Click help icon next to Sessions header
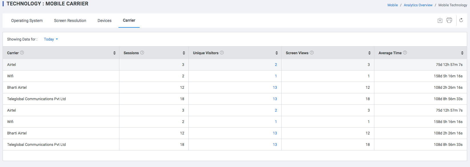This screenshot has height=167, width=470. click(142, 53)
